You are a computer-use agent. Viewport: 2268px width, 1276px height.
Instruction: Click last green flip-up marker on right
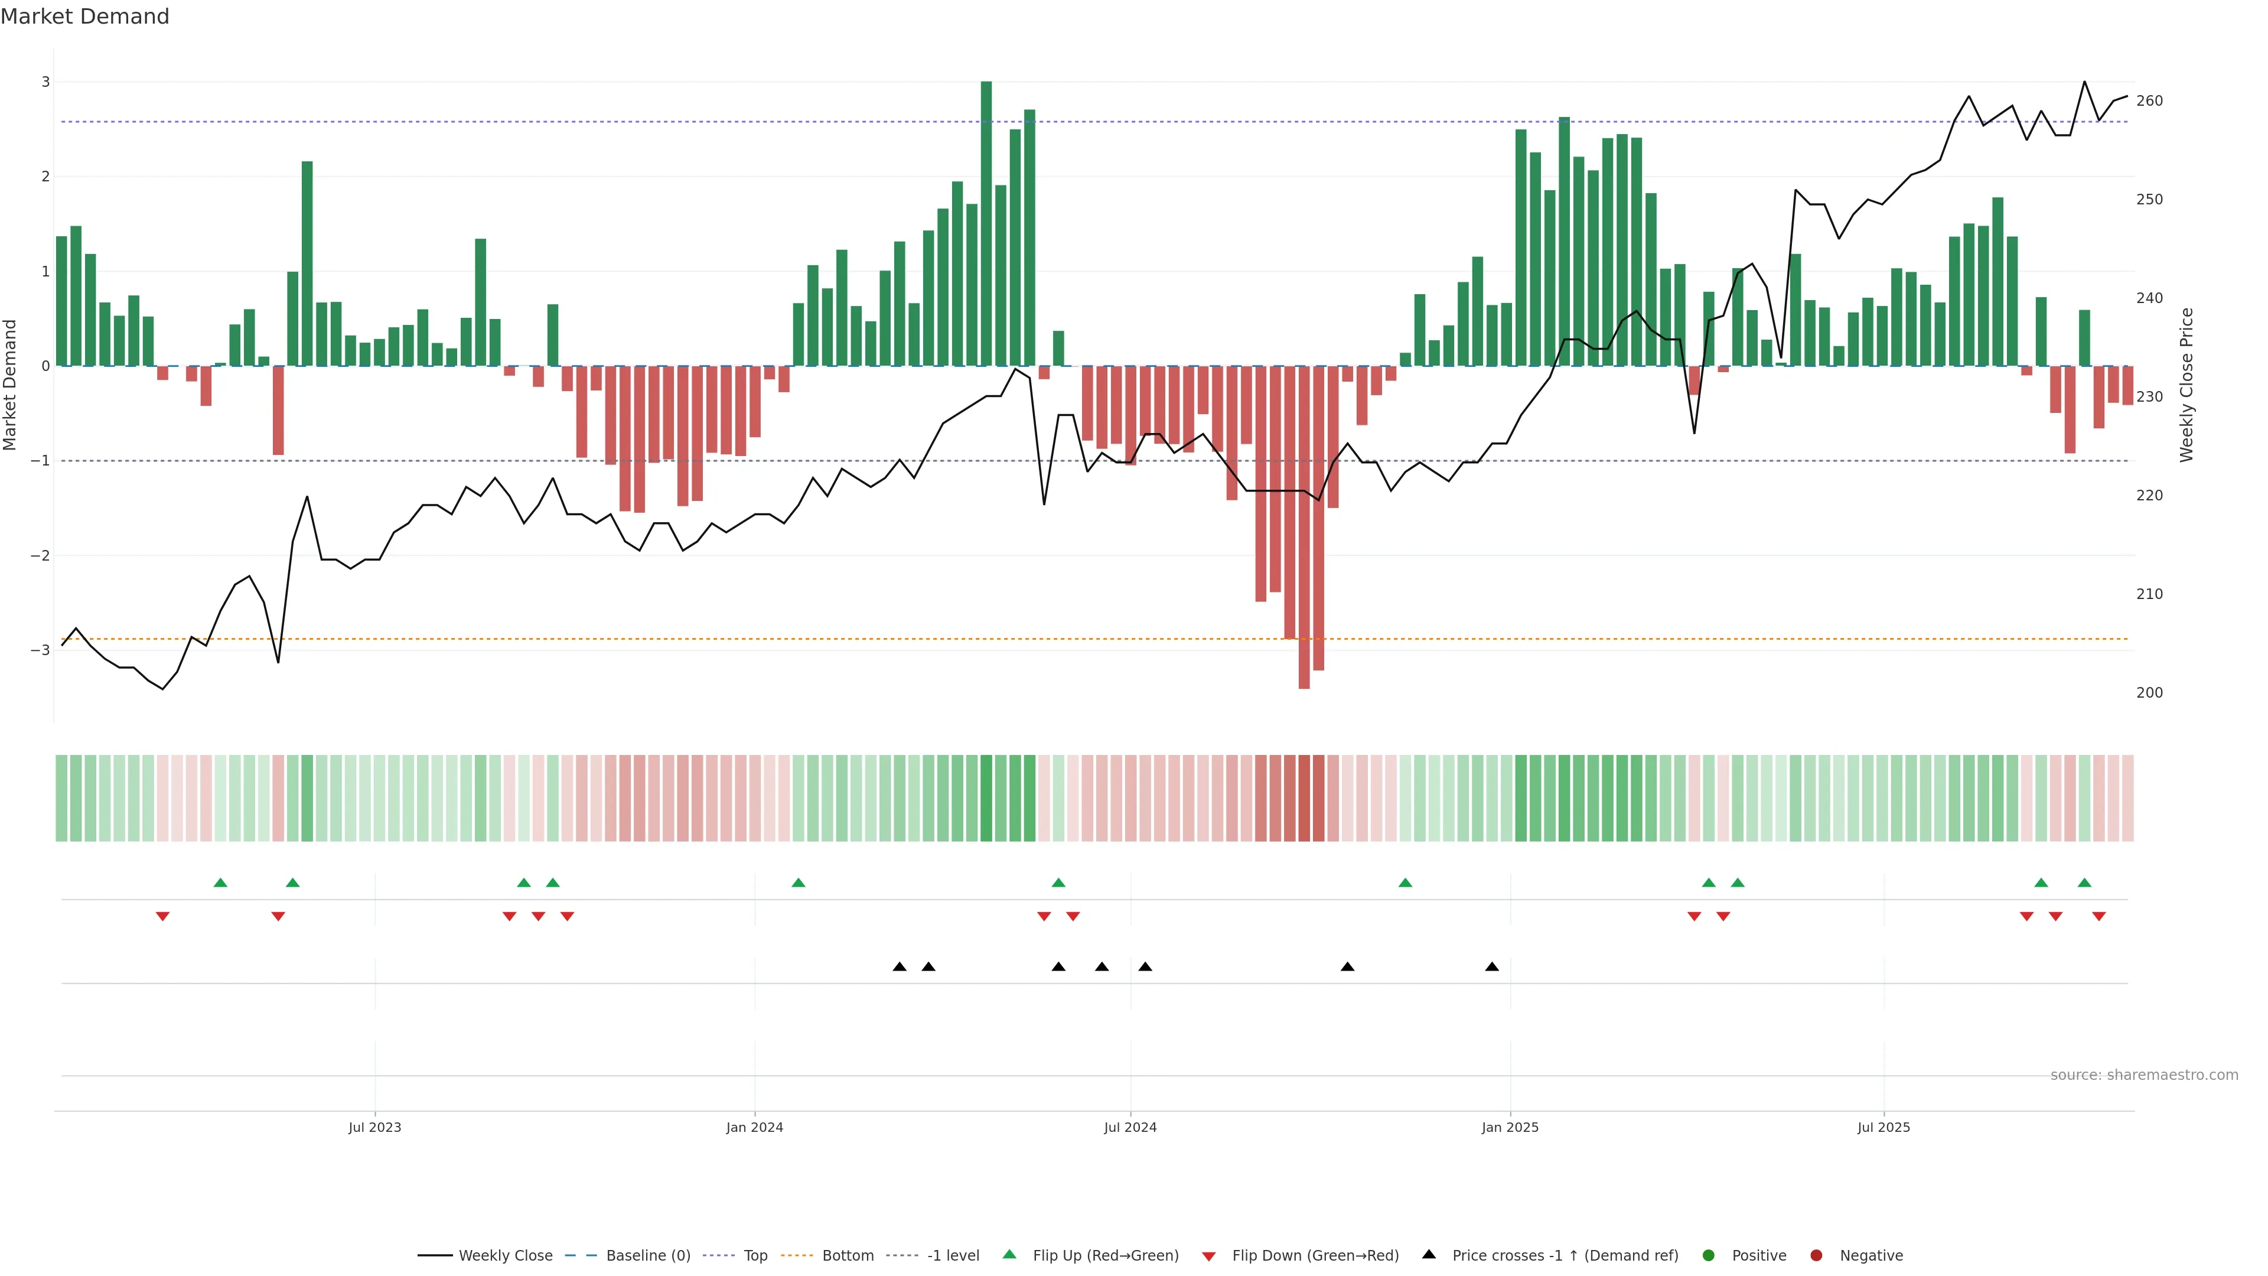point(2084,883)
